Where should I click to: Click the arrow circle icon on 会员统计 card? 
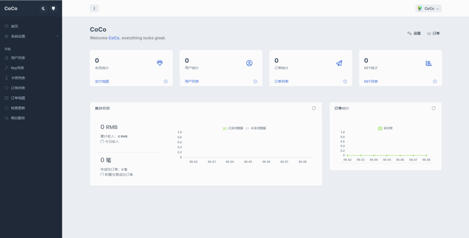coord(166,82)
